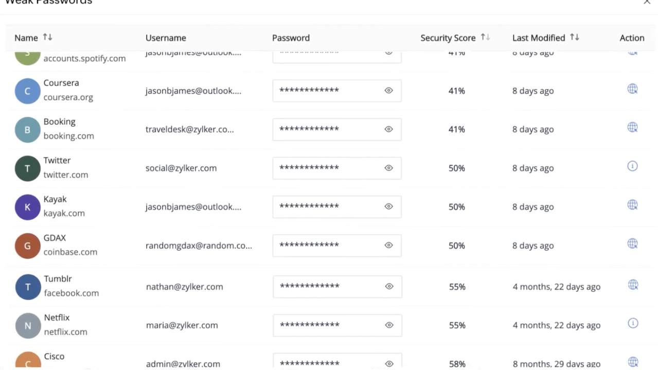Click the Twitter avatar circle icon

[27, 169]
